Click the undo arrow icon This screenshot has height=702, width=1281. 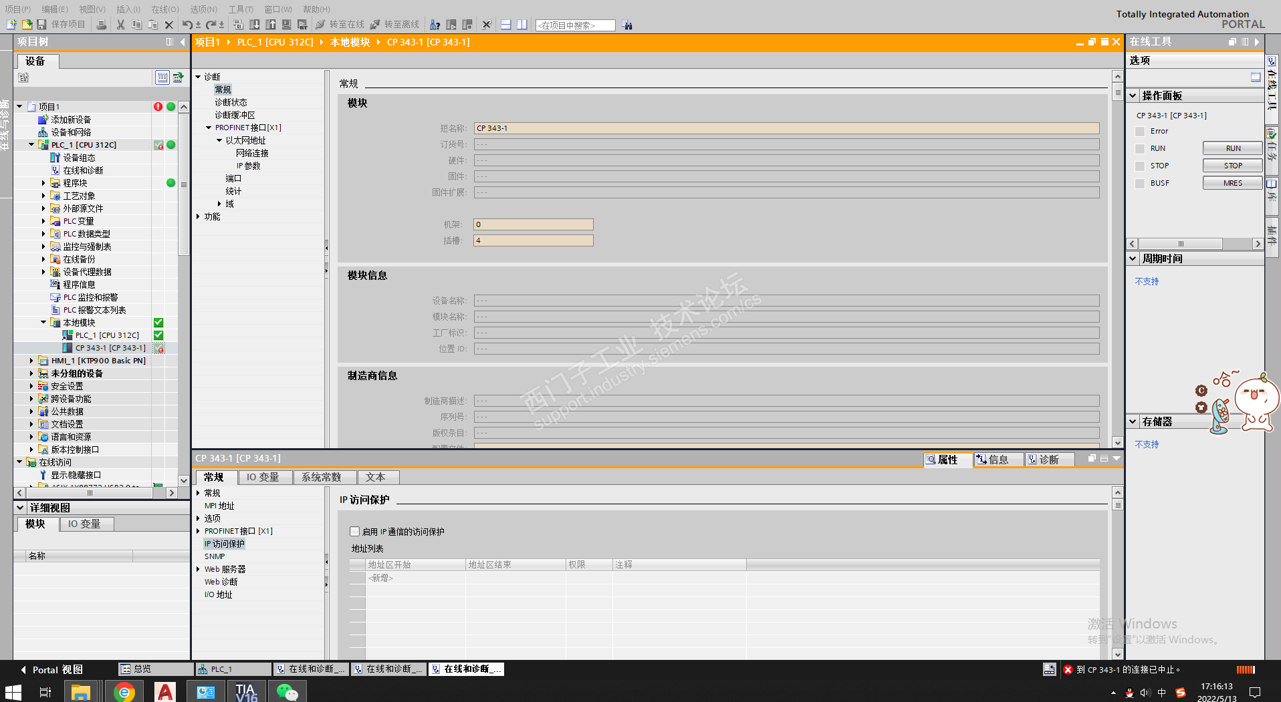click(187, 25)
